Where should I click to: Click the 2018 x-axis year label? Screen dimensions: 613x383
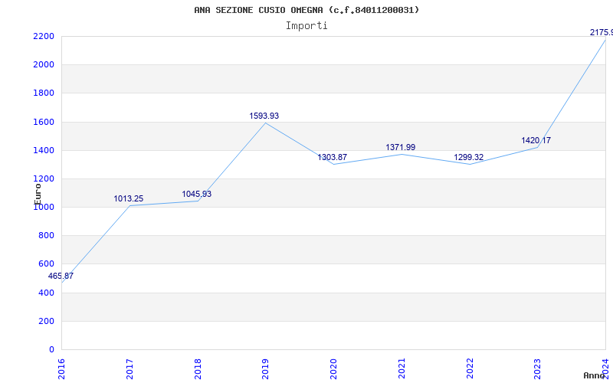pyautogui.click(x=198, y=369)
